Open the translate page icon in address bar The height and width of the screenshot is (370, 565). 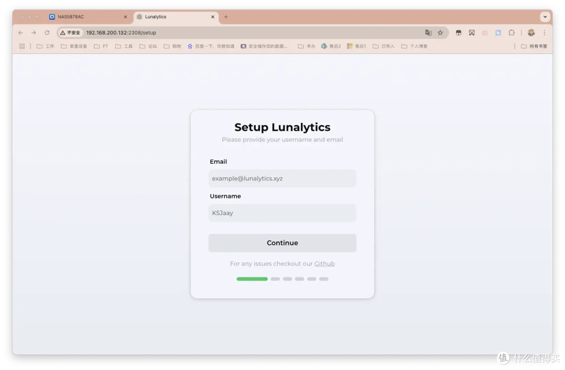428,32
